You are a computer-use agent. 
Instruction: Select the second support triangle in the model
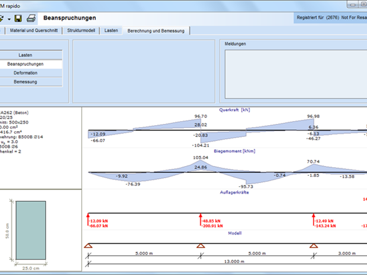coord(200,246)
